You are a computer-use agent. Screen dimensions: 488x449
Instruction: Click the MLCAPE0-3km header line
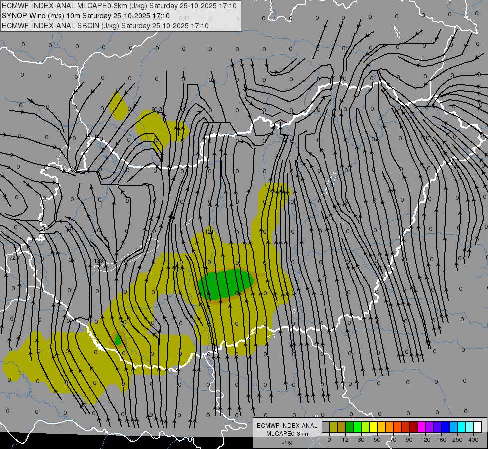[x=119, y=6]
